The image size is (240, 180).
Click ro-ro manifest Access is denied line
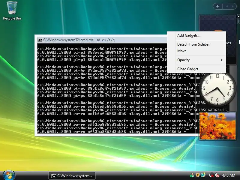point(116,106)
